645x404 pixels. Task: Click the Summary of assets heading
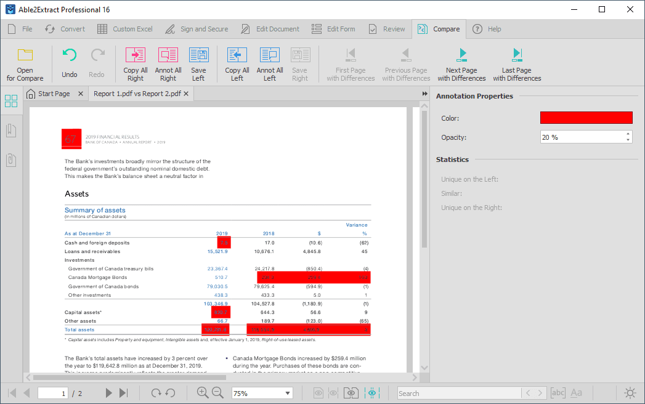click(x=95, y=210)
